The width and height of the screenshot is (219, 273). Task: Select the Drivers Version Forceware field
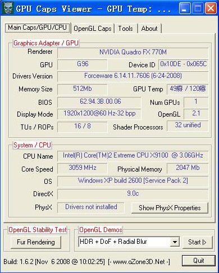coord(133,76)
